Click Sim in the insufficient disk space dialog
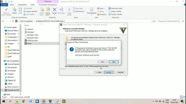Screen dimensions: 186x104 coord(103,62)
